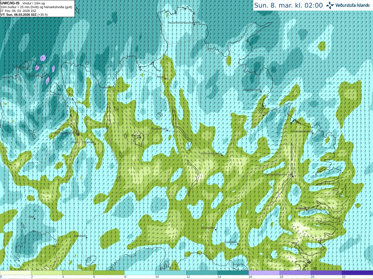Select the 2–4 m/s light green legend swatch
This screenshot has width=373, height=279.
[47, 273]
